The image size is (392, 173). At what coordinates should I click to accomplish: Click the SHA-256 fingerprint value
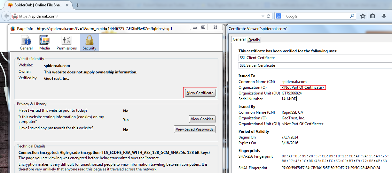[335, 159]
